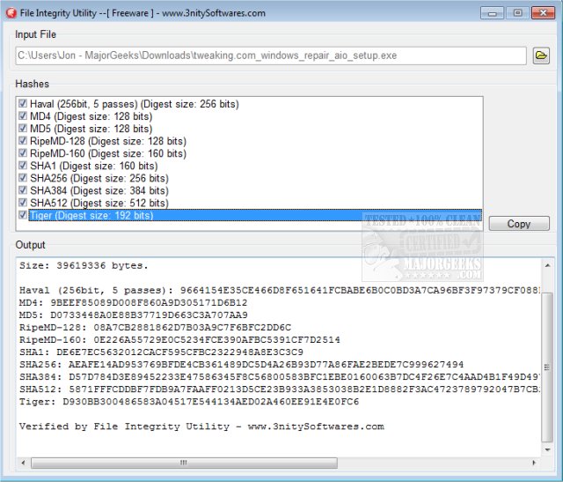Click the 'Size: 39619336 bytes.' output line
Screen dimensions: 563x482
tap(84, 266)
